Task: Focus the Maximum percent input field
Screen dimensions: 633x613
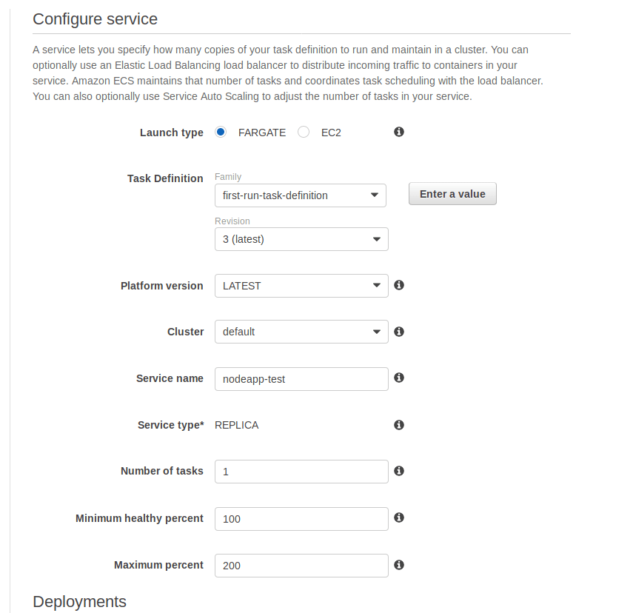Action: [x=301, y=566]
